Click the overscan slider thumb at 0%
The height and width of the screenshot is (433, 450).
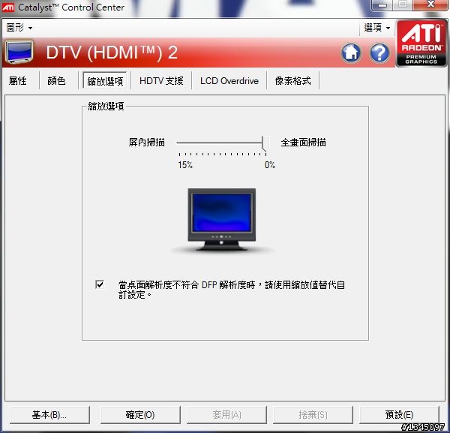coord(265,144)
